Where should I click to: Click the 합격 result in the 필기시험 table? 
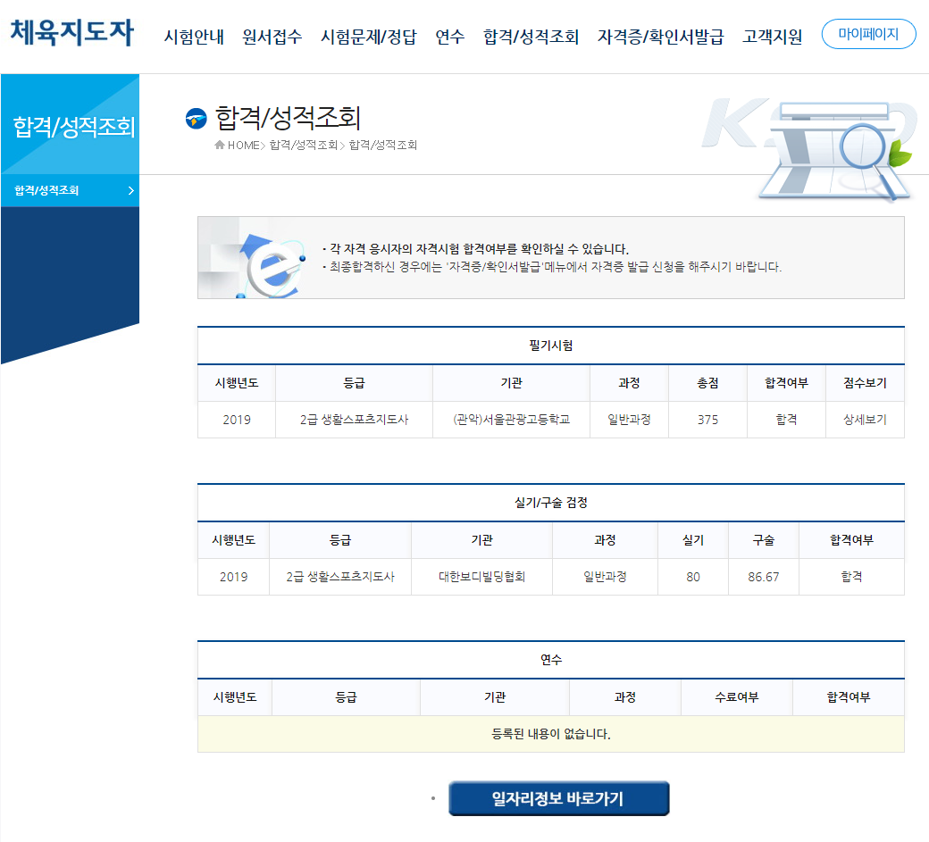pyautogui.click(x=785, y=420)
